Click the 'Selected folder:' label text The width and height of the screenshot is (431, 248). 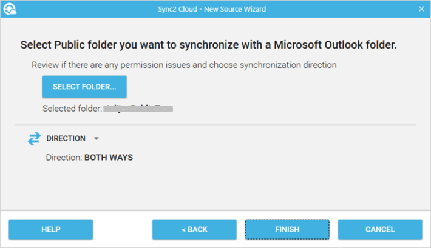[72, 109]
